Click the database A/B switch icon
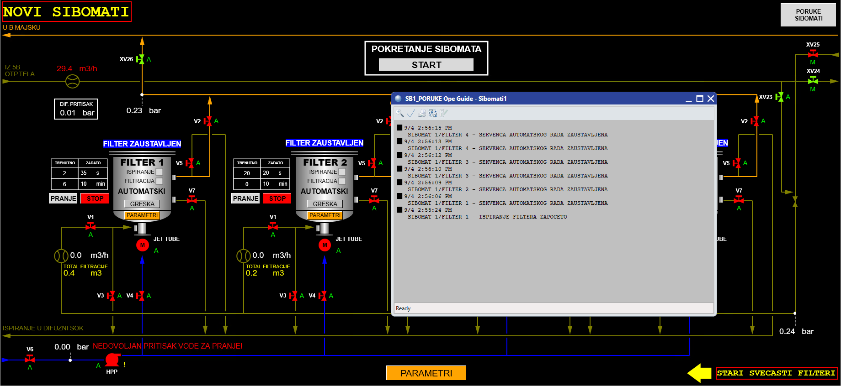 [x=433, y=113]
